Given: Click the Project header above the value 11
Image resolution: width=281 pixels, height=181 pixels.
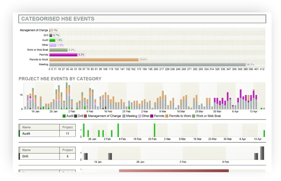Looking at the screenshot, I should [67, 127].
